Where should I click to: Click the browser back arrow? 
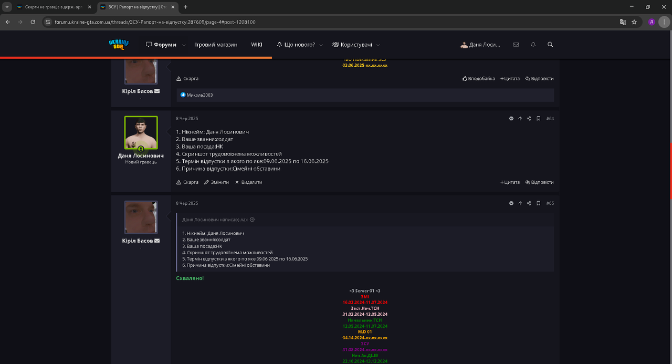(x=7, y=22)
